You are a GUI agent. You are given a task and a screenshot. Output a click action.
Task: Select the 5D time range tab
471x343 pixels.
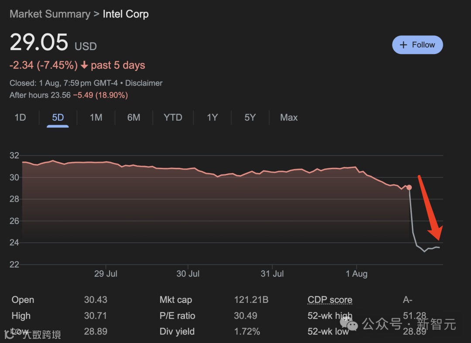point(58,117)
